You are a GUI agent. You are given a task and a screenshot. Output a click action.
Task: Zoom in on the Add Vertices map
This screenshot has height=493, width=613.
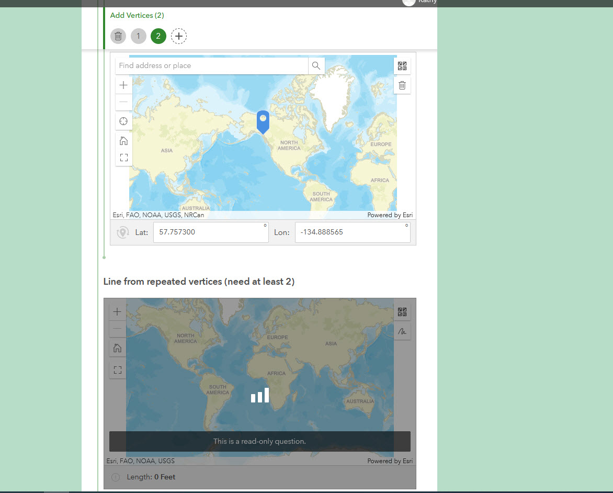[x=123, y=85]
